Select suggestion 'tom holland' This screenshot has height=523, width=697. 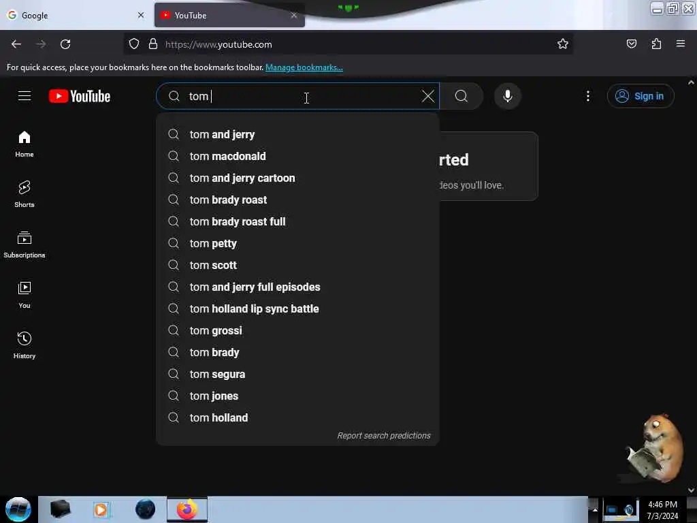point(297,417)
